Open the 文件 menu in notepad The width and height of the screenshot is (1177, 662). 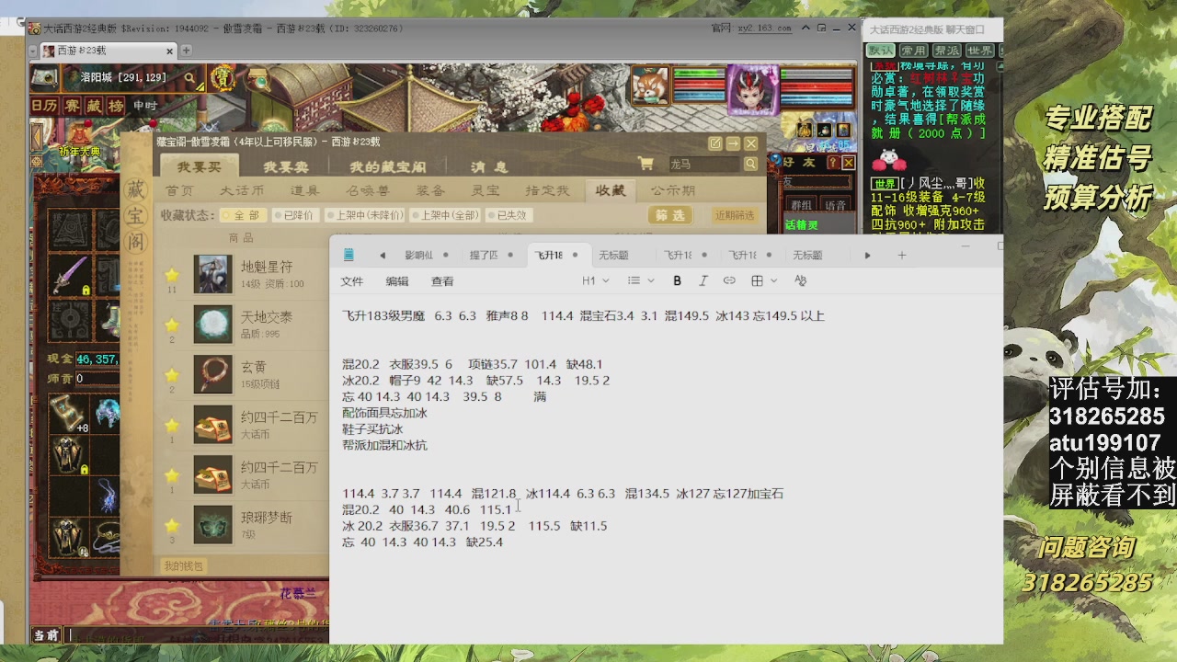pos(352,281)
